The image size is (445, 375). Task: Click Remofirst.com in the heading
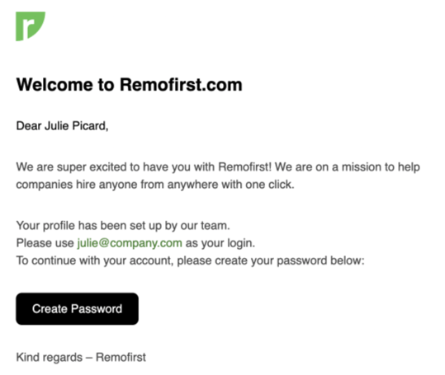pyautogui.click(x=181, y=84)
